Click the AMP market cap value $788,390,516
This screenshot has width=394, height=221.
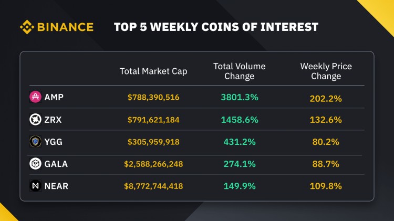coord(153,97)
